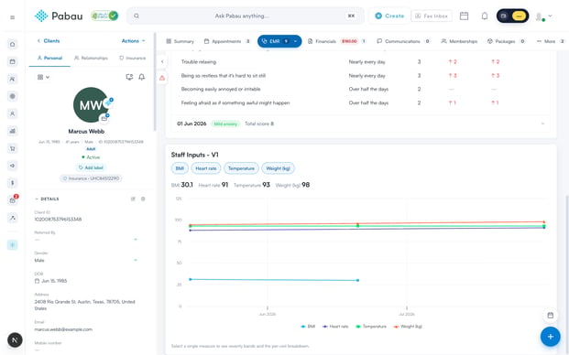Go back to Clients link
569x355 pixels.
tap(49, 41)
